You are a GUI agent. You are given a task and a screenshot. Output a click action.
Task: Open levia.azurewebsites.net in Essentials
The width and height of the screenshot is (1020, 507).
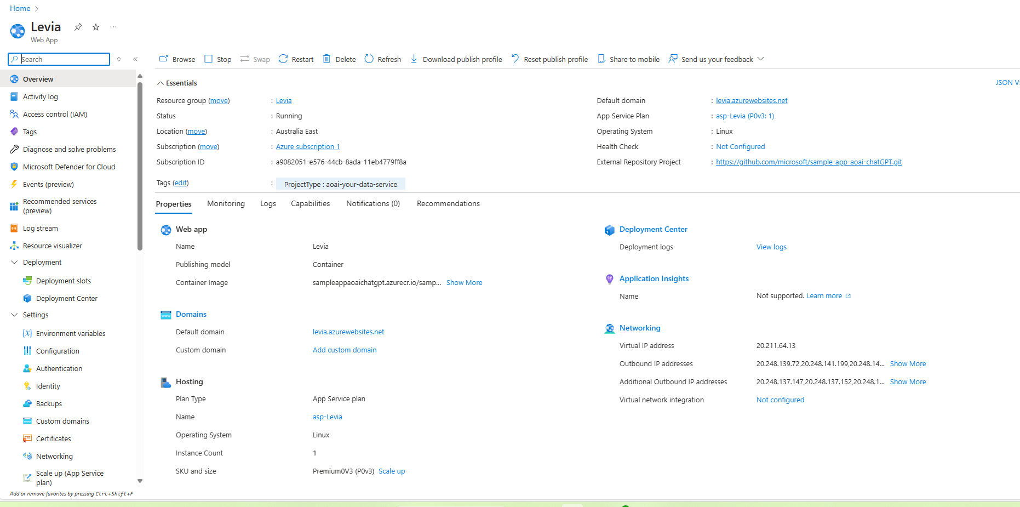(x=752, y=101)
